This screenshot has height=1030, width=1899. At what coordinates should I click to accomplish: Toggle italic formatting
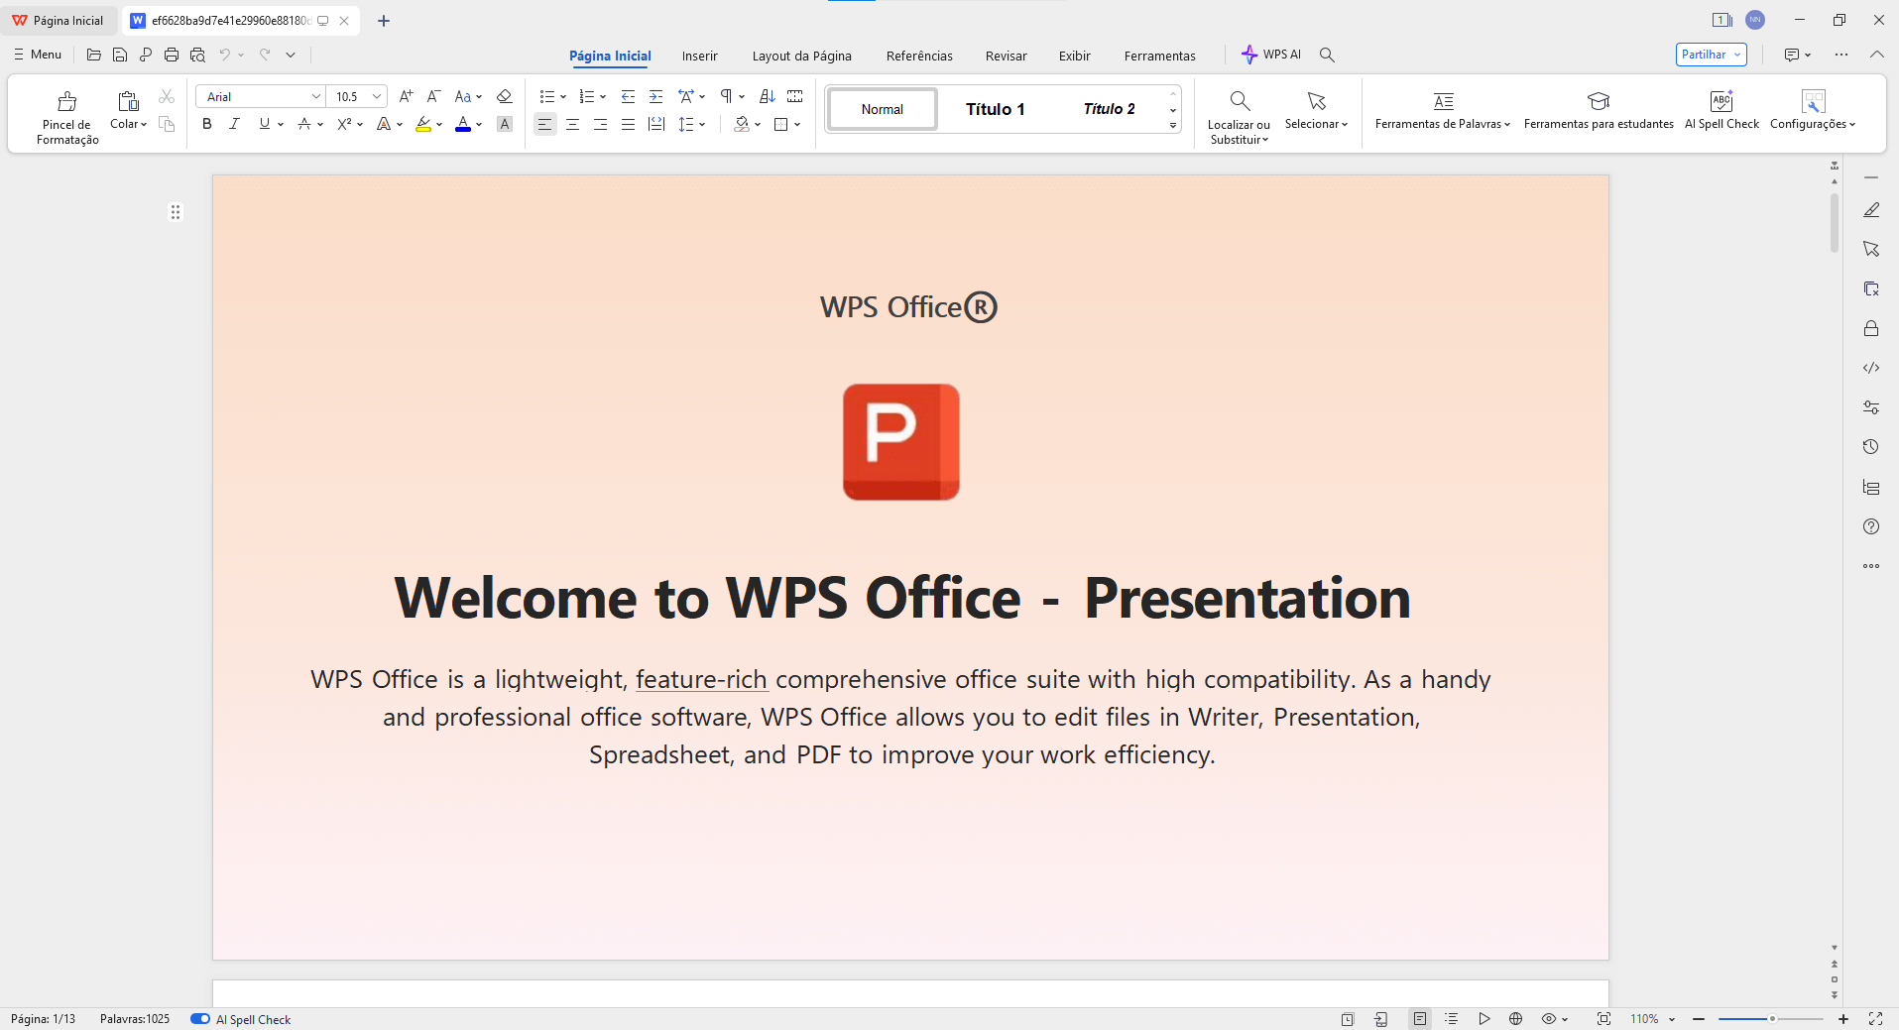tap(234, 123)
